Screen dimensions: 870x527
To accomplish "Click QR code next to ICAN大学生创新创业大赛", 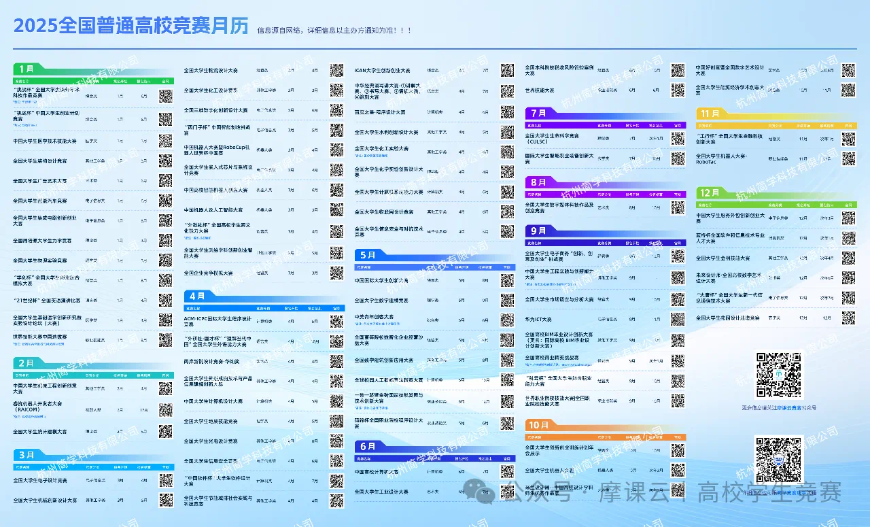I will (x=507, y=70).
